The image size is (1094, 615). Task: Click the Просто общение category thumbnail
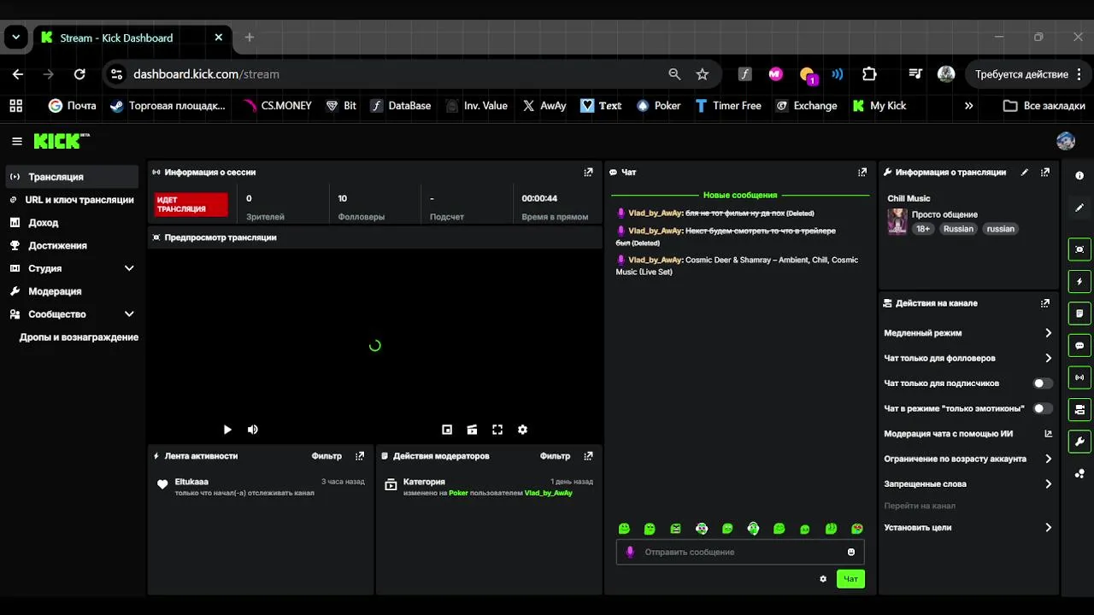(x=897, y=221)
